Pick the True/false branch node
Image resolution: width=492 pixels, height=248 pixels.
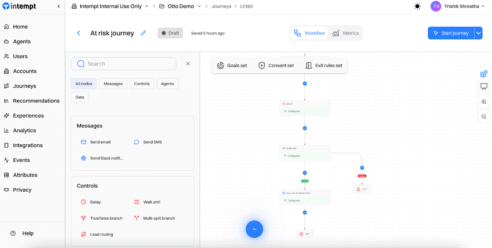[102, 218]
